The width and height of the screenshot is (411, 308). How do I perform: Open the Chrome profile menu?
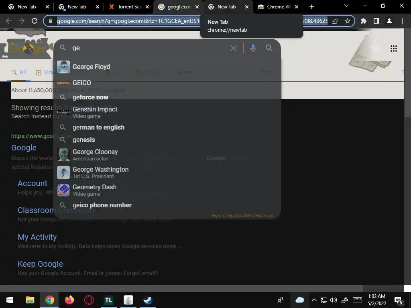click(x=389, y=21)
